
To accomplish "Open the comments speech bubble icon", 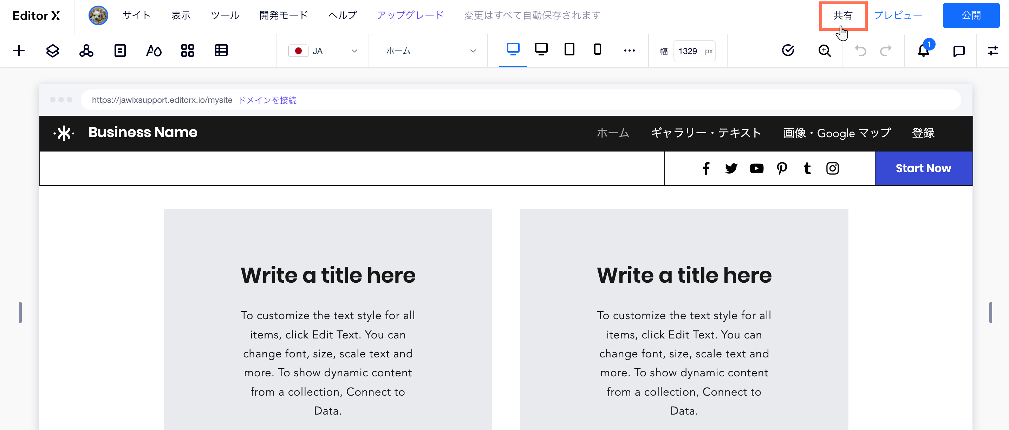I will click(x=959, y=51).
